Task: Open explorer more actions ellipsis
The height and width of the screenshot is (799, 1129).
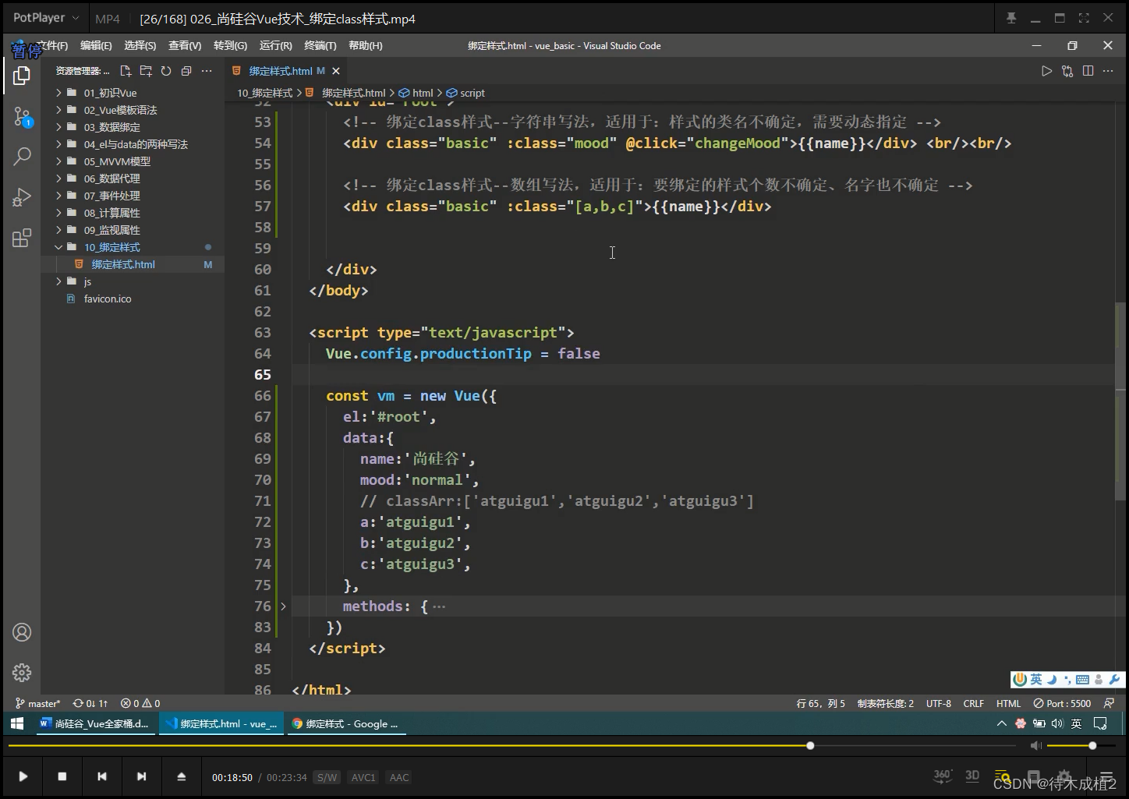Action: coord(207,71)
